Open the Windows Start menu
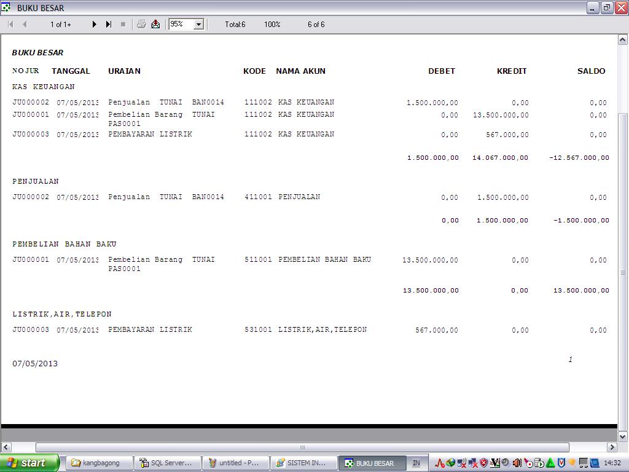Screen dimensions: 629x472 click(29, 463)
